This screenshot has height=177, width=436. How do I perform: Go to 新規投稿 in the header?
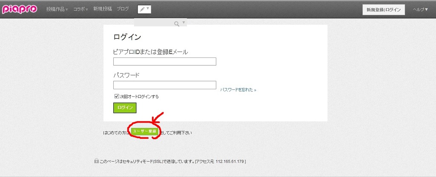click(103, 9)
